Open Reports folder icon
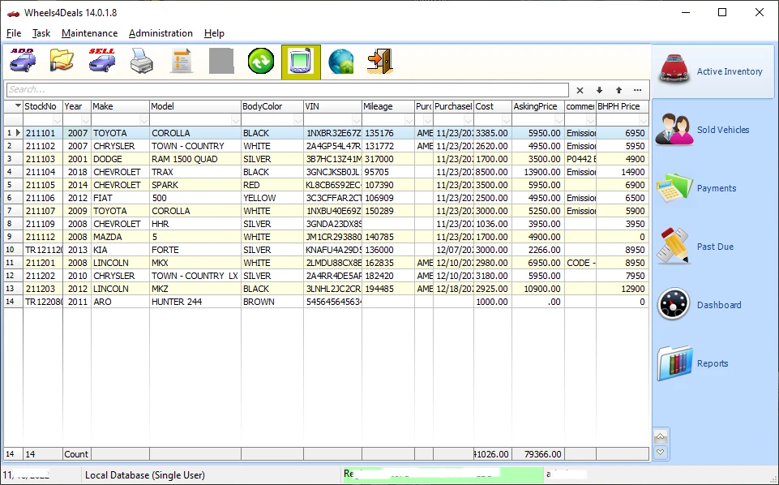Image resolution: width=779 pixels, height=485 pixels. coord(674,363)
